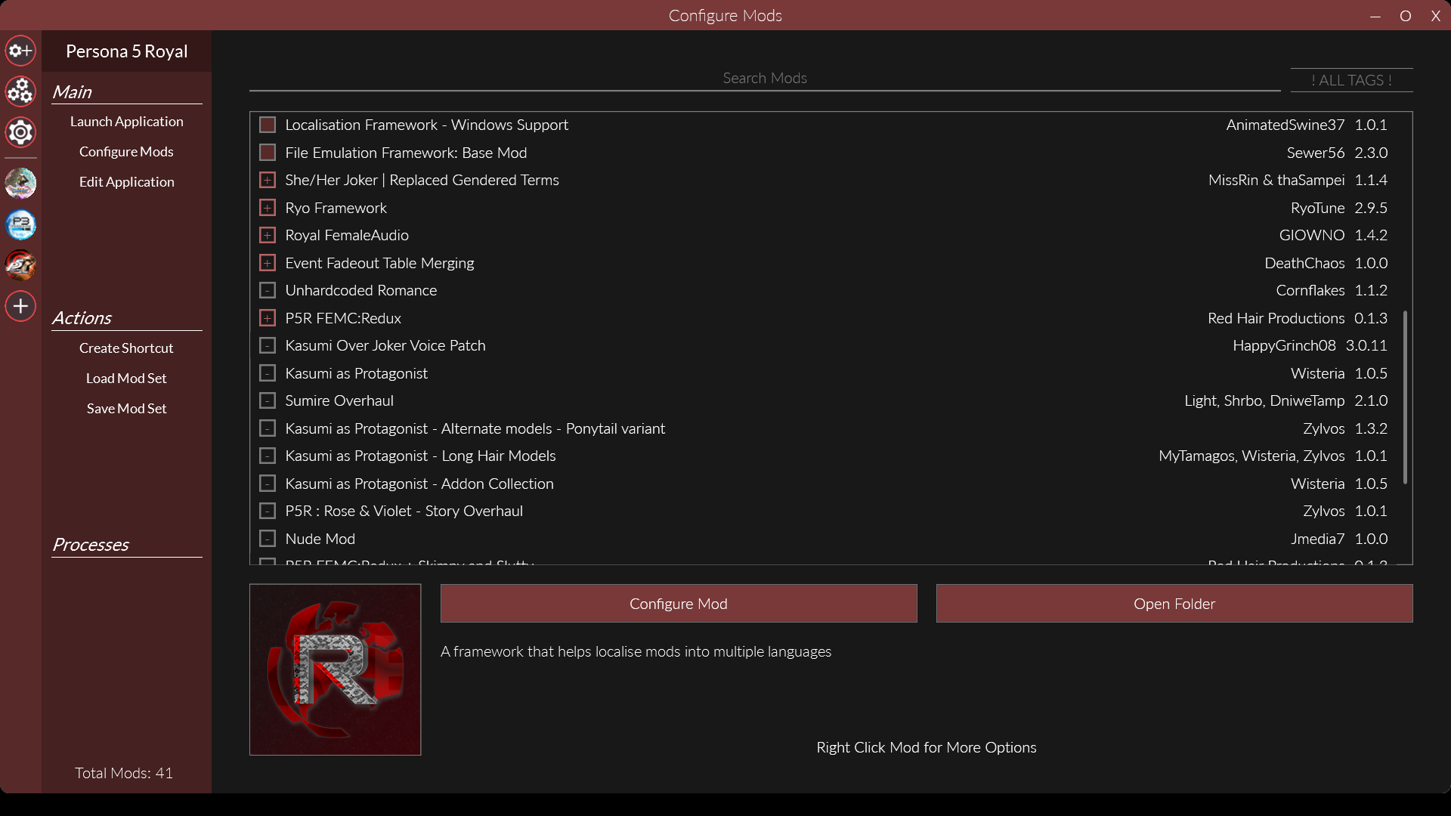
Task: Click the author name DeathChaos
Action: click(x=1305, y=263)
